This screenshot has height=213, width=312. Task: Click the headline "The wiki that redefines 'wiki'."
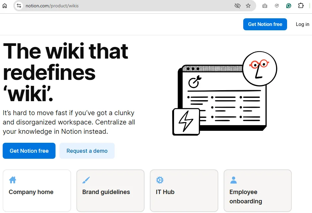pos(66,72)
